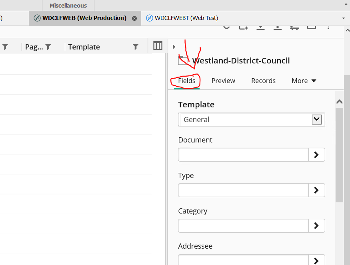Click the leftmost column filter icon
Screen dimensions: 350x265
(5, 47)
